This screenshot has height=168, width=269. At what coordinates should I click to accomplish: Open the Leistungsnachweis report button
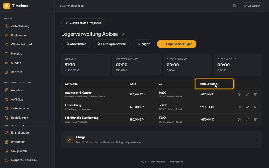(112, 44)
